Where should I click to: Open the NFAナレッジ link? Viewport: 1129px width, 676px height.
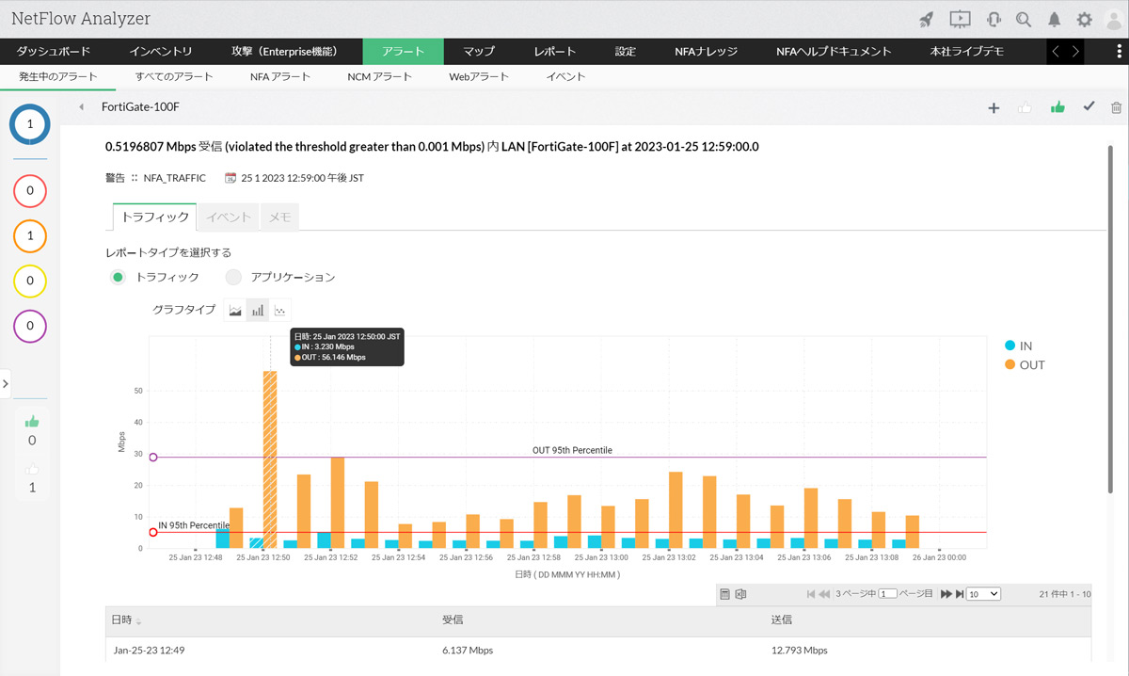[x=707, y=52]
